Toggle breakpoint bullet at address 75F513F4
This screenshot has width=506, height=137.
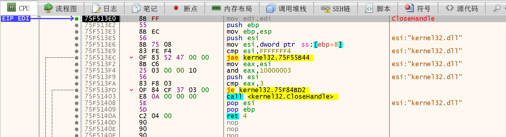(77, 71)
